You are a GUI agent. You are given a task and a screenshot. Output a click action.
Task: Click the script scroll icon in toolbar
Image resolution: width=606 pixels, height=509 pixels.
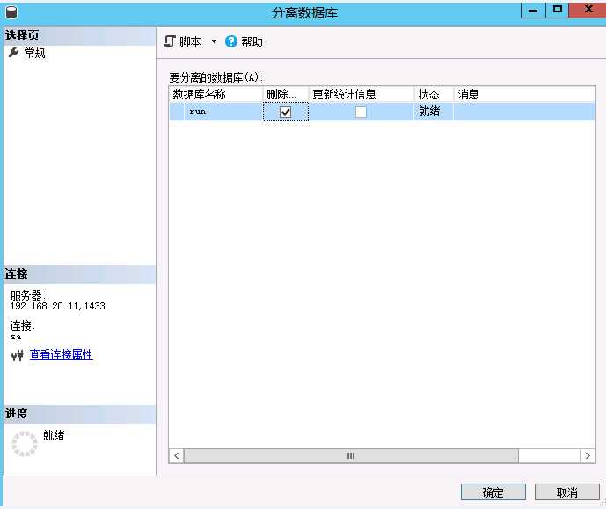pos(170,41)
